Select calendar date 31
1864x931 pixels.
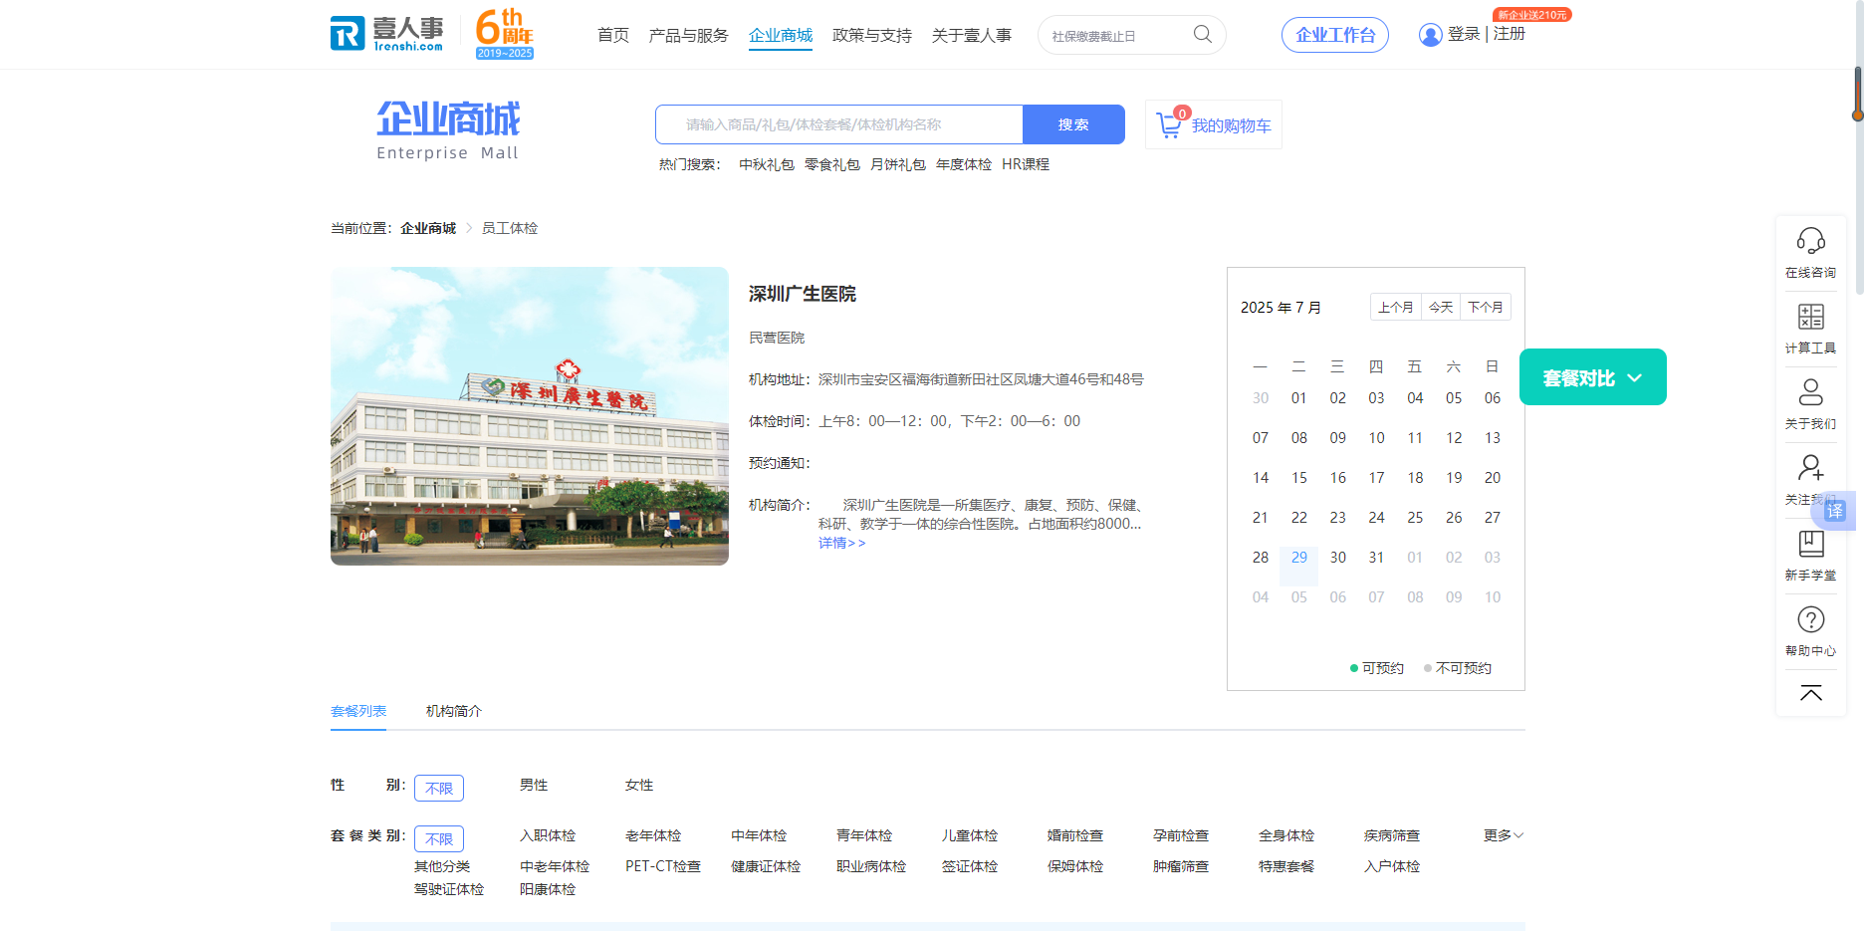pyautogui.click(x=1376, y=558)
